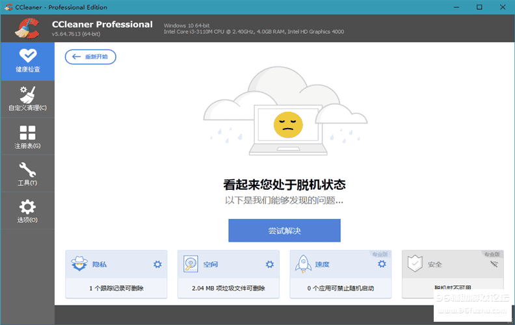The height and width of the screenshot is (325, 515).
Task: Click the title bar CCleaner app icon
Action: (x=8, y=7)
